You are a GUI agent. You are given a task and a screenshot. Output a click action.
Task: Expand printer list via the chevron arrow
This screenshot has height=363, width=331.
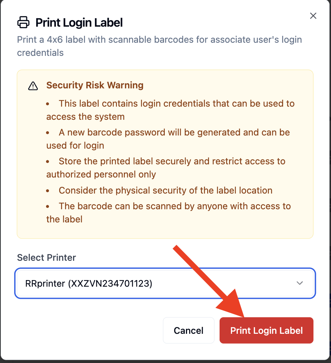coord(300,283)
